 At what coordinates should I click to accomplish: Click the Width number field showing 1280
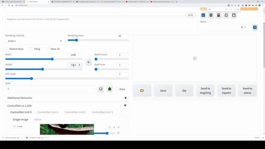tap(75, 55)
